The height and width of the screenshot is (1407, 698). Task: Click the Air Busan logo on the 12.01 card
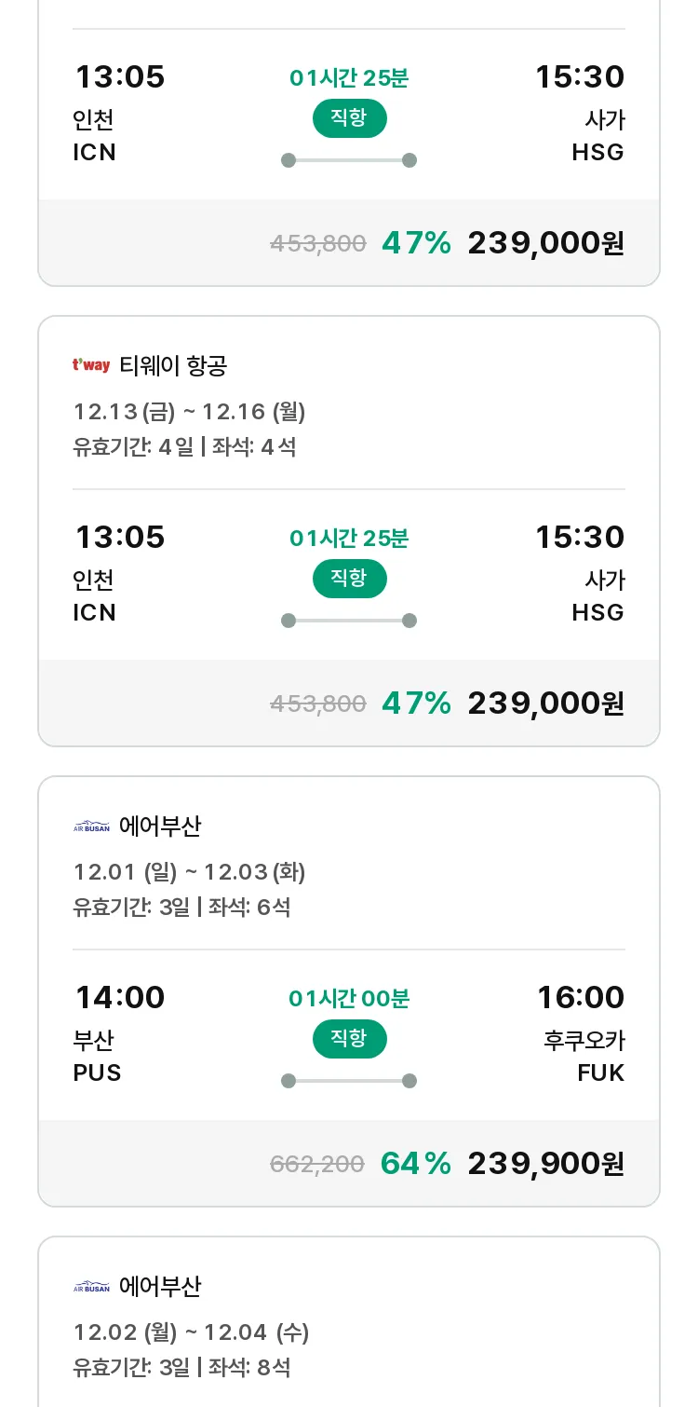point(91,826)
